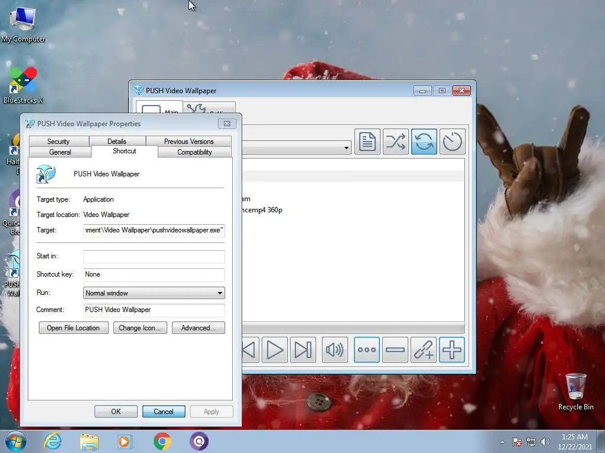
Task: Switch to the Main tab in PUSH Video Wallpaper
Action: [160, 108]
